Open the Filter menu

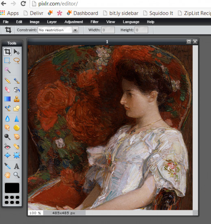pos(95,22)
